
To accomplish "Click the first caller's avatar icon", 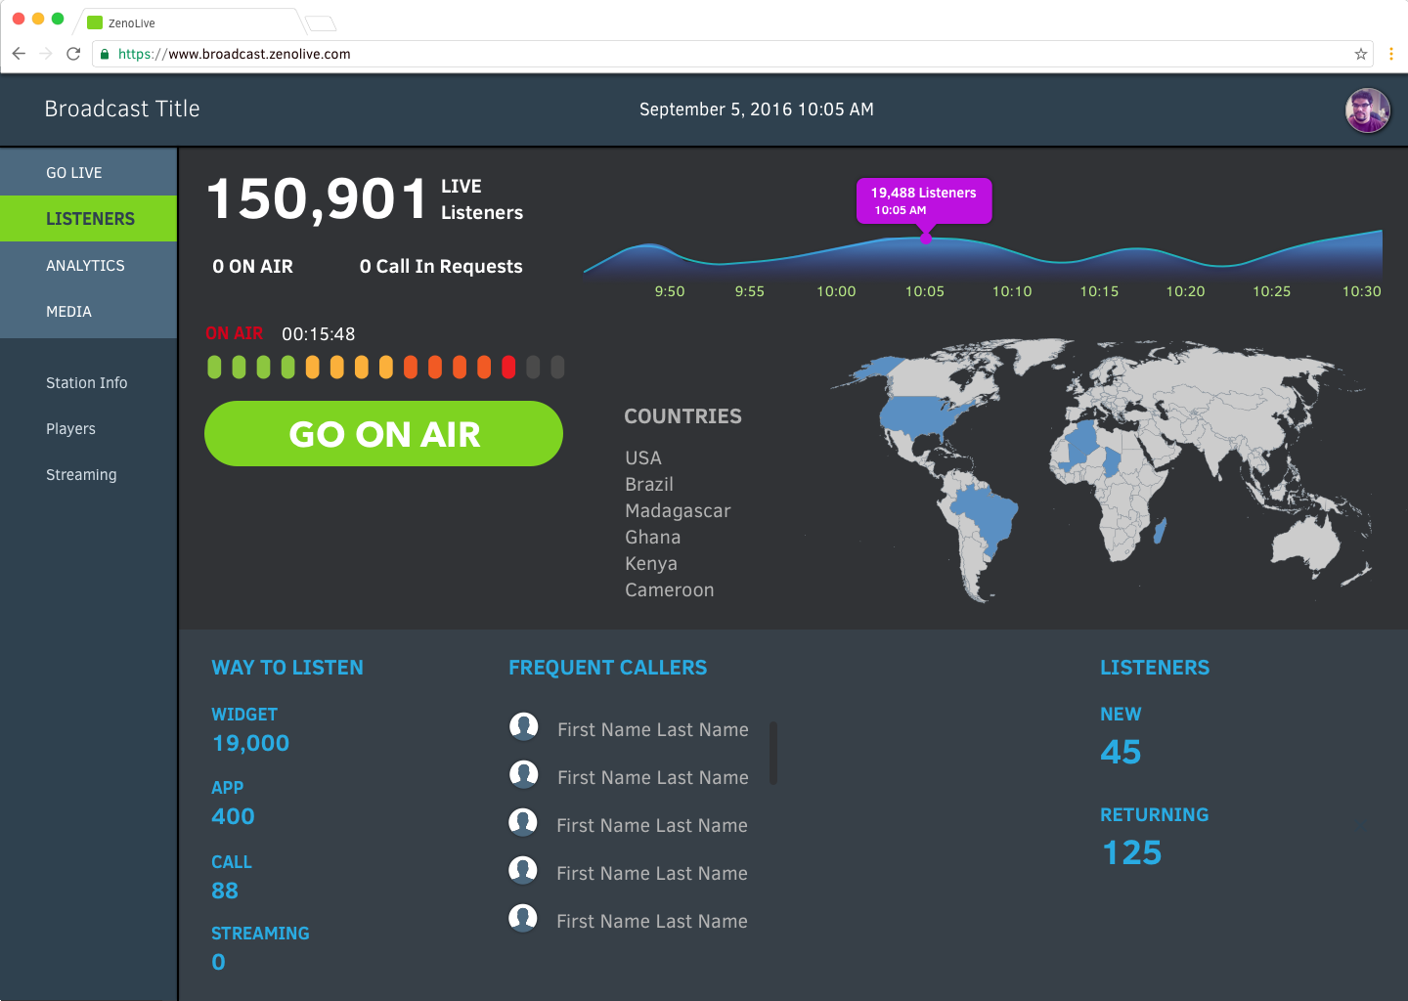I will click(524, 726).
